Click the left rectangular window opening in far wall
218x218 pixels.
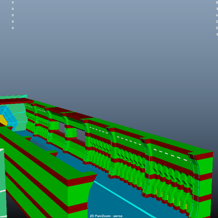61,127
